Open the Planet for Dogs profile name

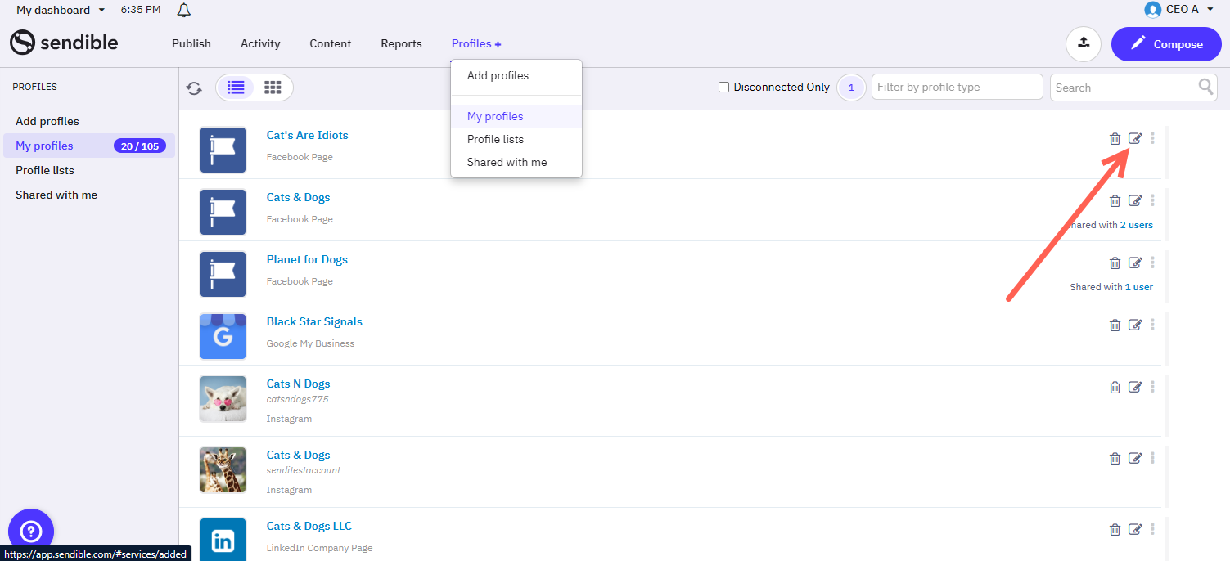(x=307, y=259)
